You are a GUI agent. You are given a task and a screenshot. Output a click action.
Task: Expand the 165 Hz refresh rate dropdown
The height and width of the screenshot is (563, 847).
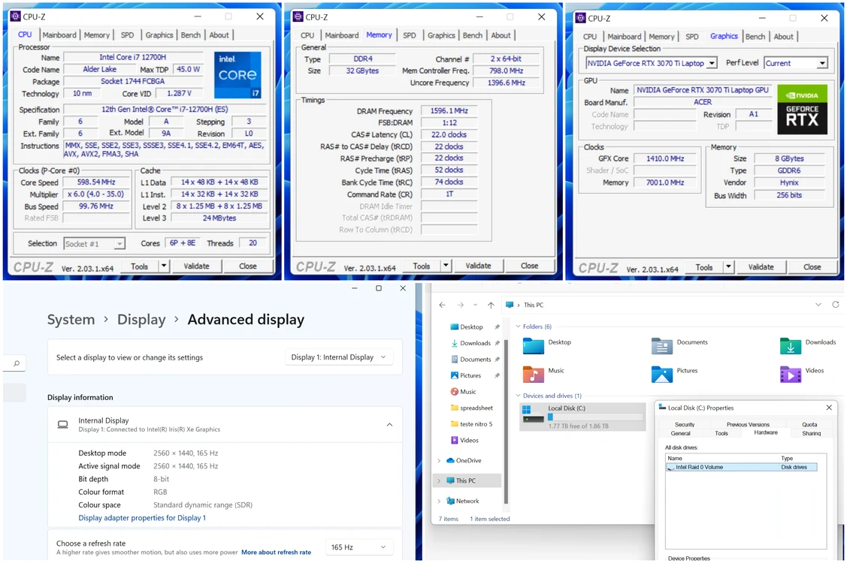click(x=358, y=547)
